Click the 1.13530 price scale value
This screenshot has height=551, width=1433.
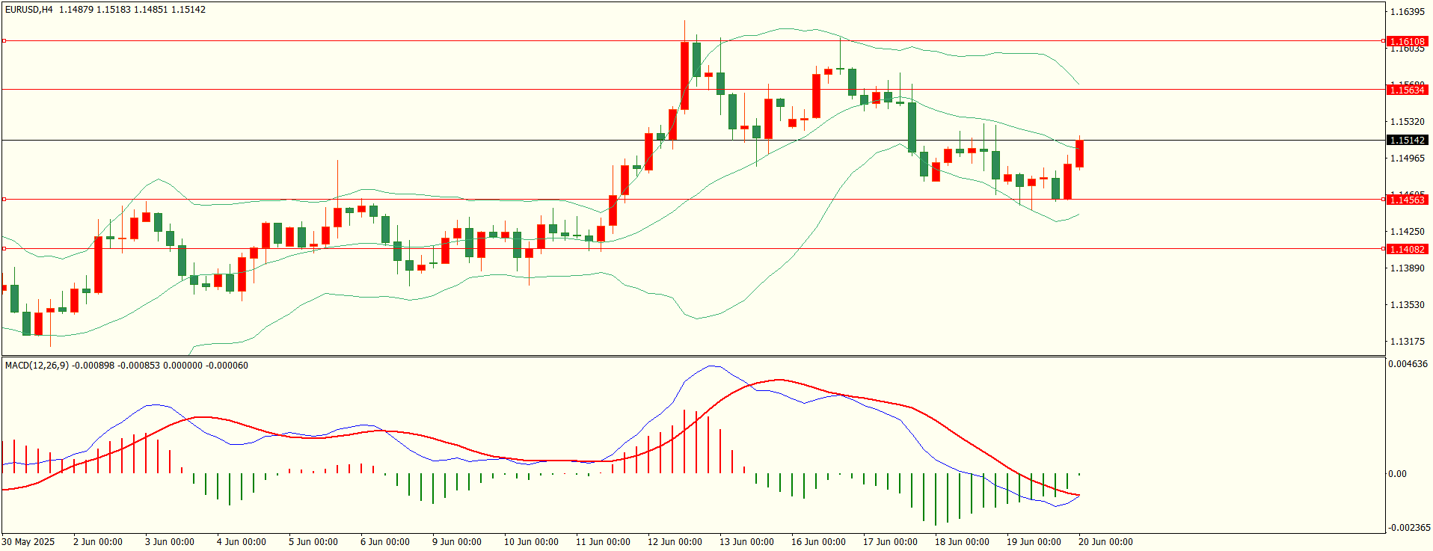1407,305
